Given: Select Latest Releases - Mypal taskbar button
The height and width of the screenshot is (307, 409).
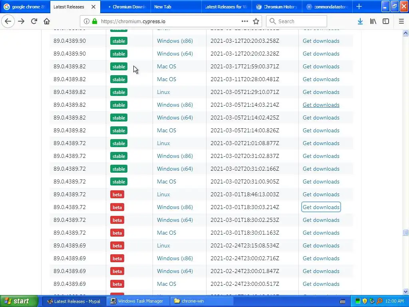Looking at the screenshot, I should click(74, 301).
